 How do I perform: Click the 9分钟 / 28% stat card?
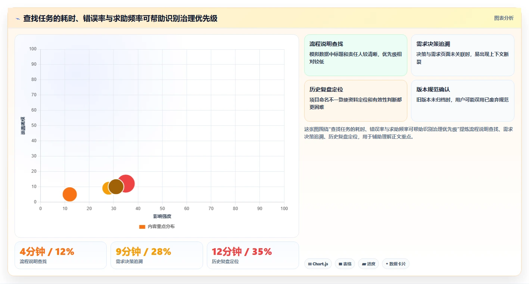(157, 255)
